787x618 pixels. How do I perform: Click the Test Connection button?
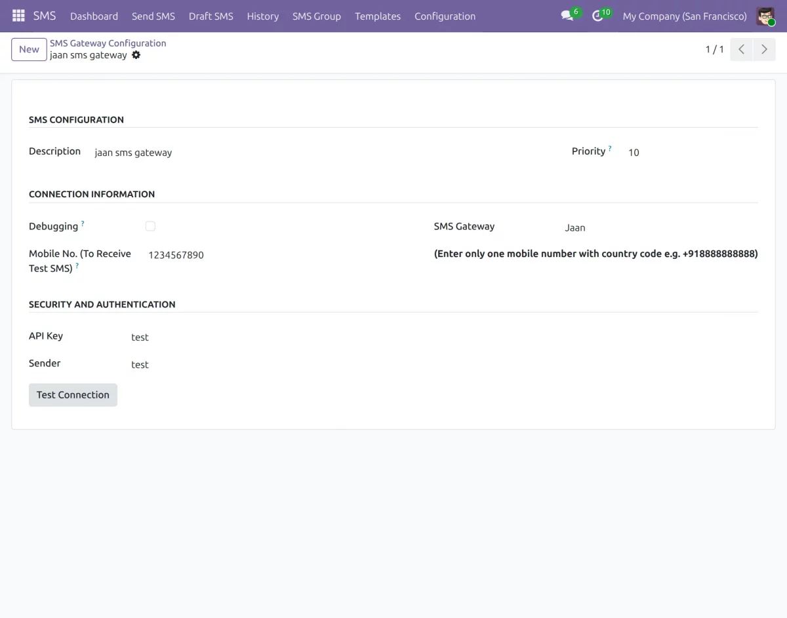click(x=73, y=395)
